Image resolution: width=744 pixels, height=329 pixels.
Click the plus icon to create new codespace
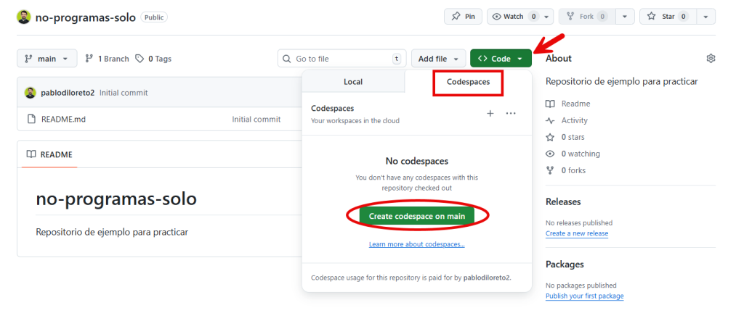pyautogui.click(x=490, y=114)
